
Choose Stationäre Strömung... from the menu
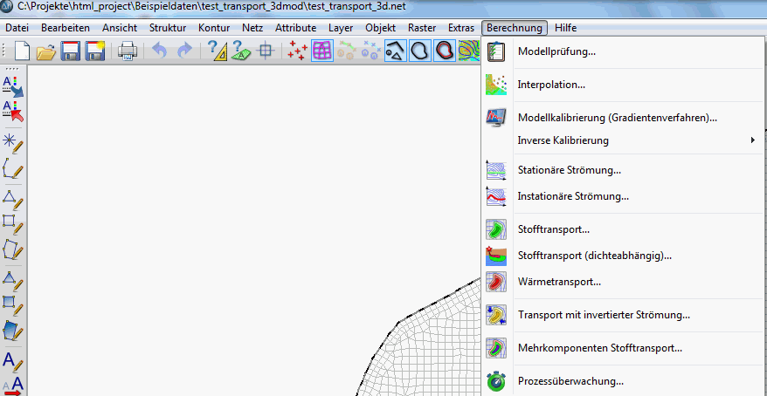tap(569, 170)
